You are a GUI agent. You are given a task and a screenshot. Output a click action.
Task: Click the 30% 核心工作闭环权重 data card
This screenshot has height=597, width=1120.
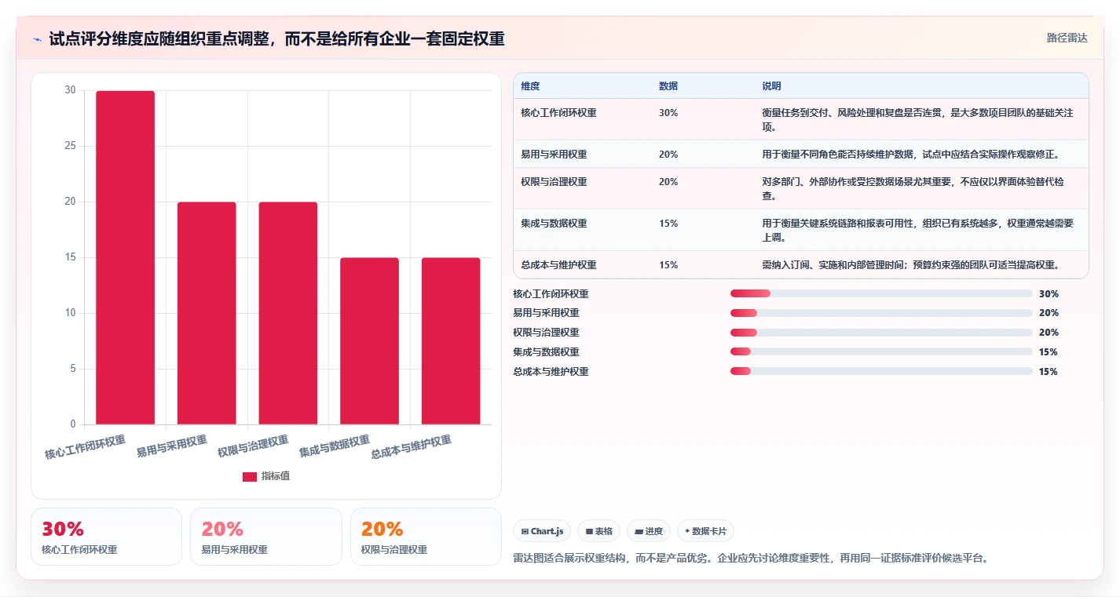tap(106, 537)
